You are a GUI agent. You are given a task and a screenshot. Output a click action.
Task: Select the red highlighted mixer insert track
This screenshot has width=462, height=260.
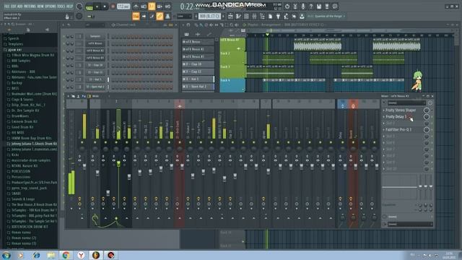click(180, 164)
